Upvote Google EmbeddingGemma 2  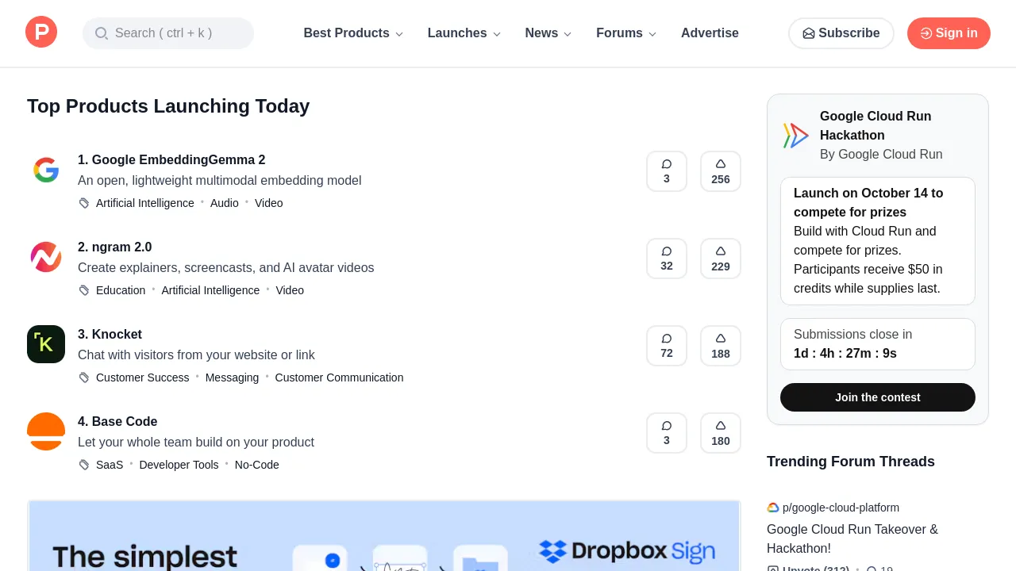coord(721,171)
